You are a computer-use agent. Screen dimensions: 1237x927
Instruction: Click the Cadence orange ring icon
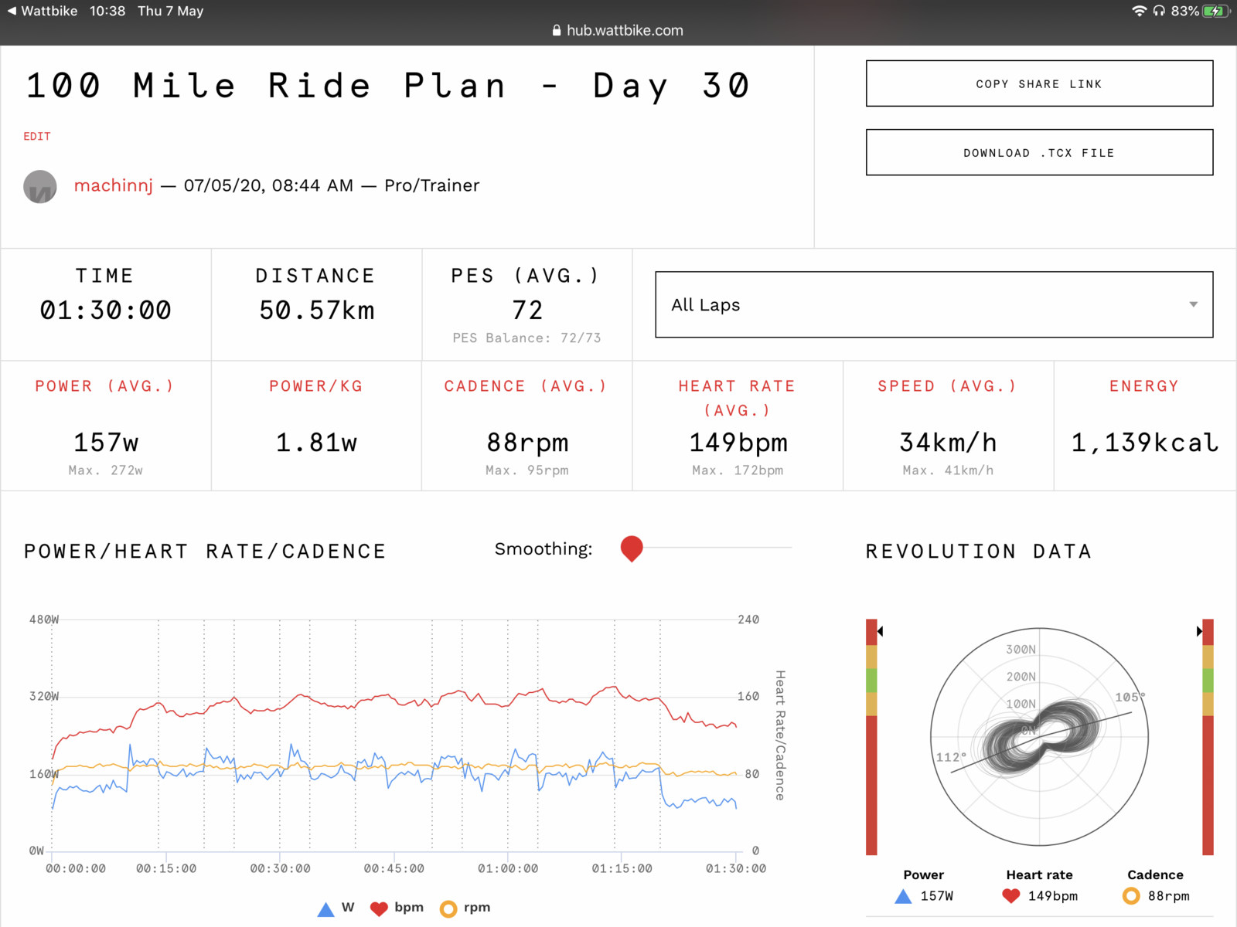[x=1131, y=896]
